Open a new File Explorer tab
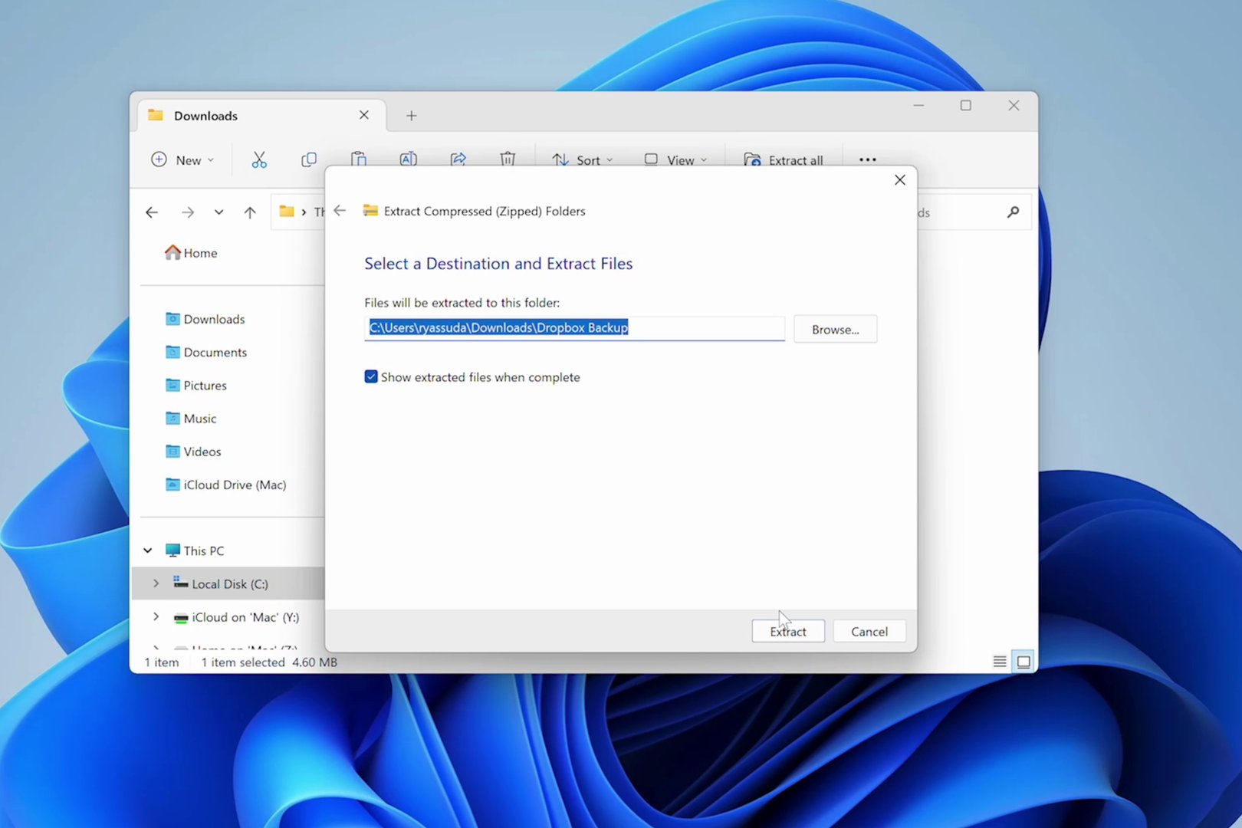The width and height of the screenshot is (1242, 828). [x=411, y=115]
